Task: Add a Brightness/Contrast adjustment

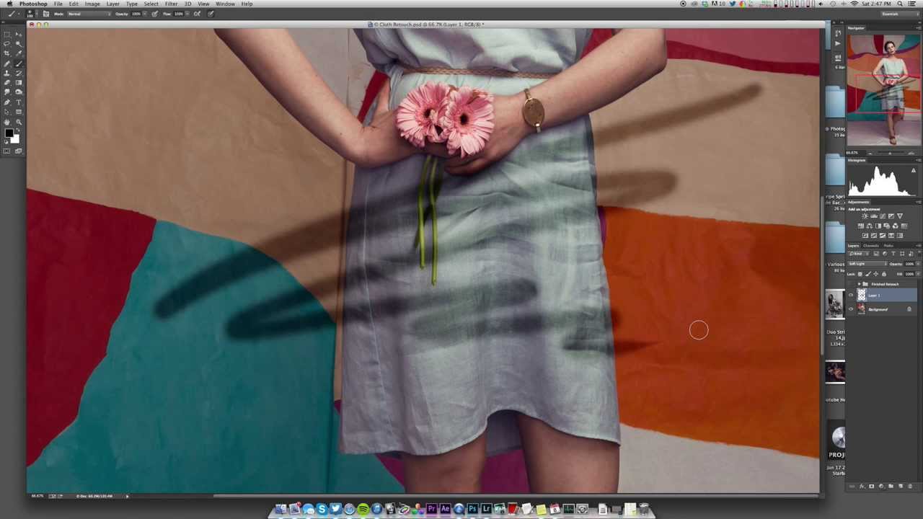Action: pos(865,216)
